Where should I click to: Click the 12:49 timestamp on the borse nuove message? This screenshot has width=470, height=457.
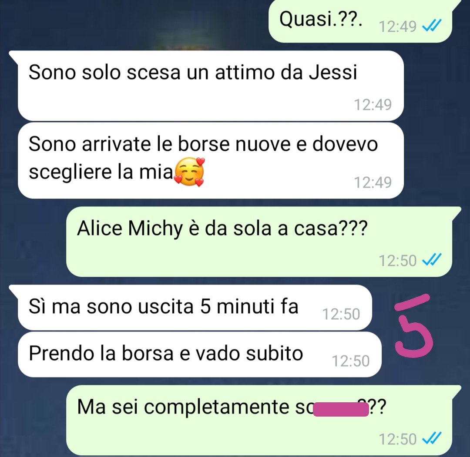[373, 182]
